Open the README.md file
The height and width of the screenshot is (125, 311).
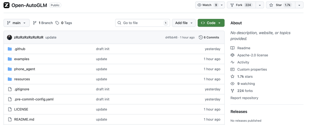tap(24, 119)
